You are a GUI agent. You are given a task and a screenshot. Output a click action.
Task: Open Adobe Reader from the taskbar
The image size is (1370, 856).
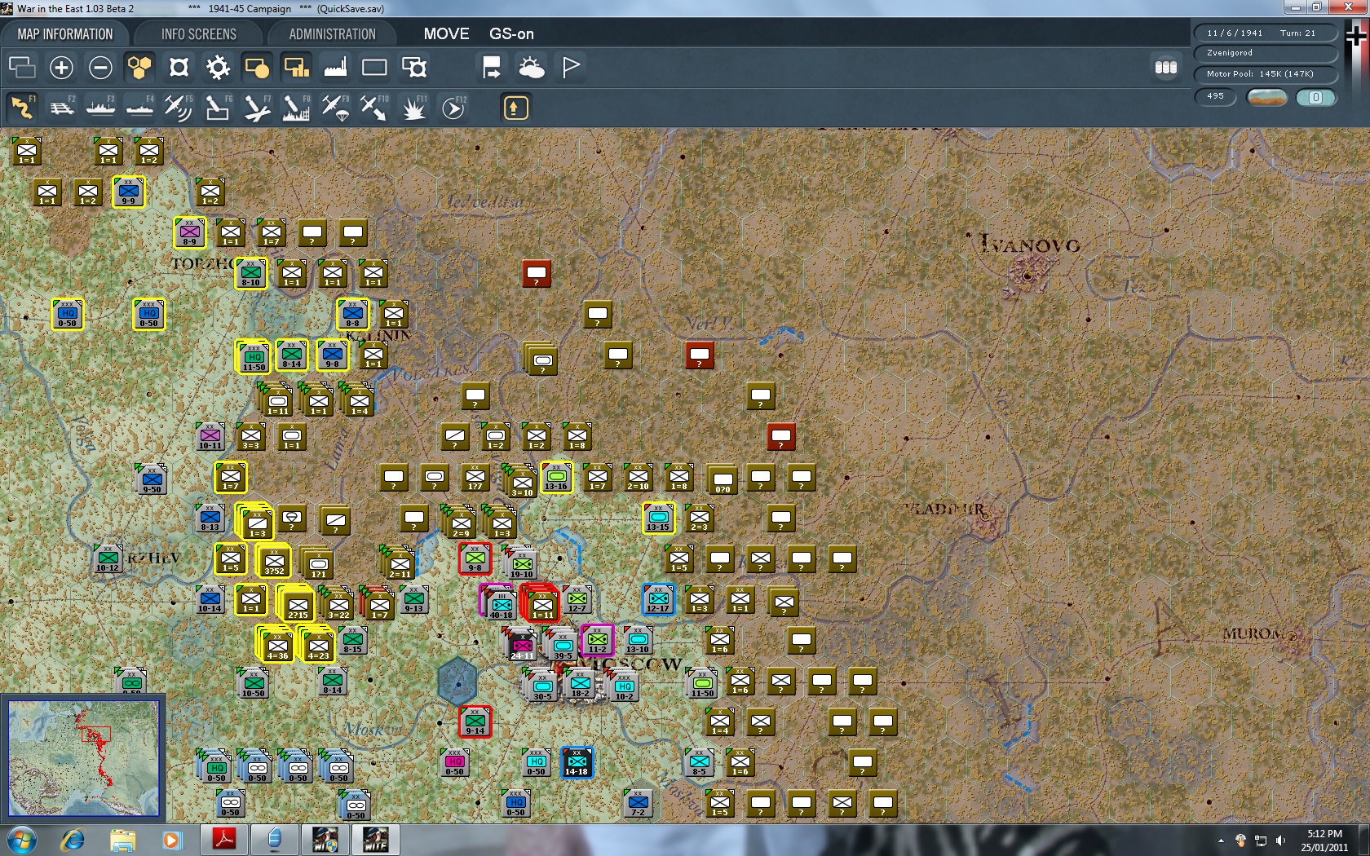tap(223, 840)
